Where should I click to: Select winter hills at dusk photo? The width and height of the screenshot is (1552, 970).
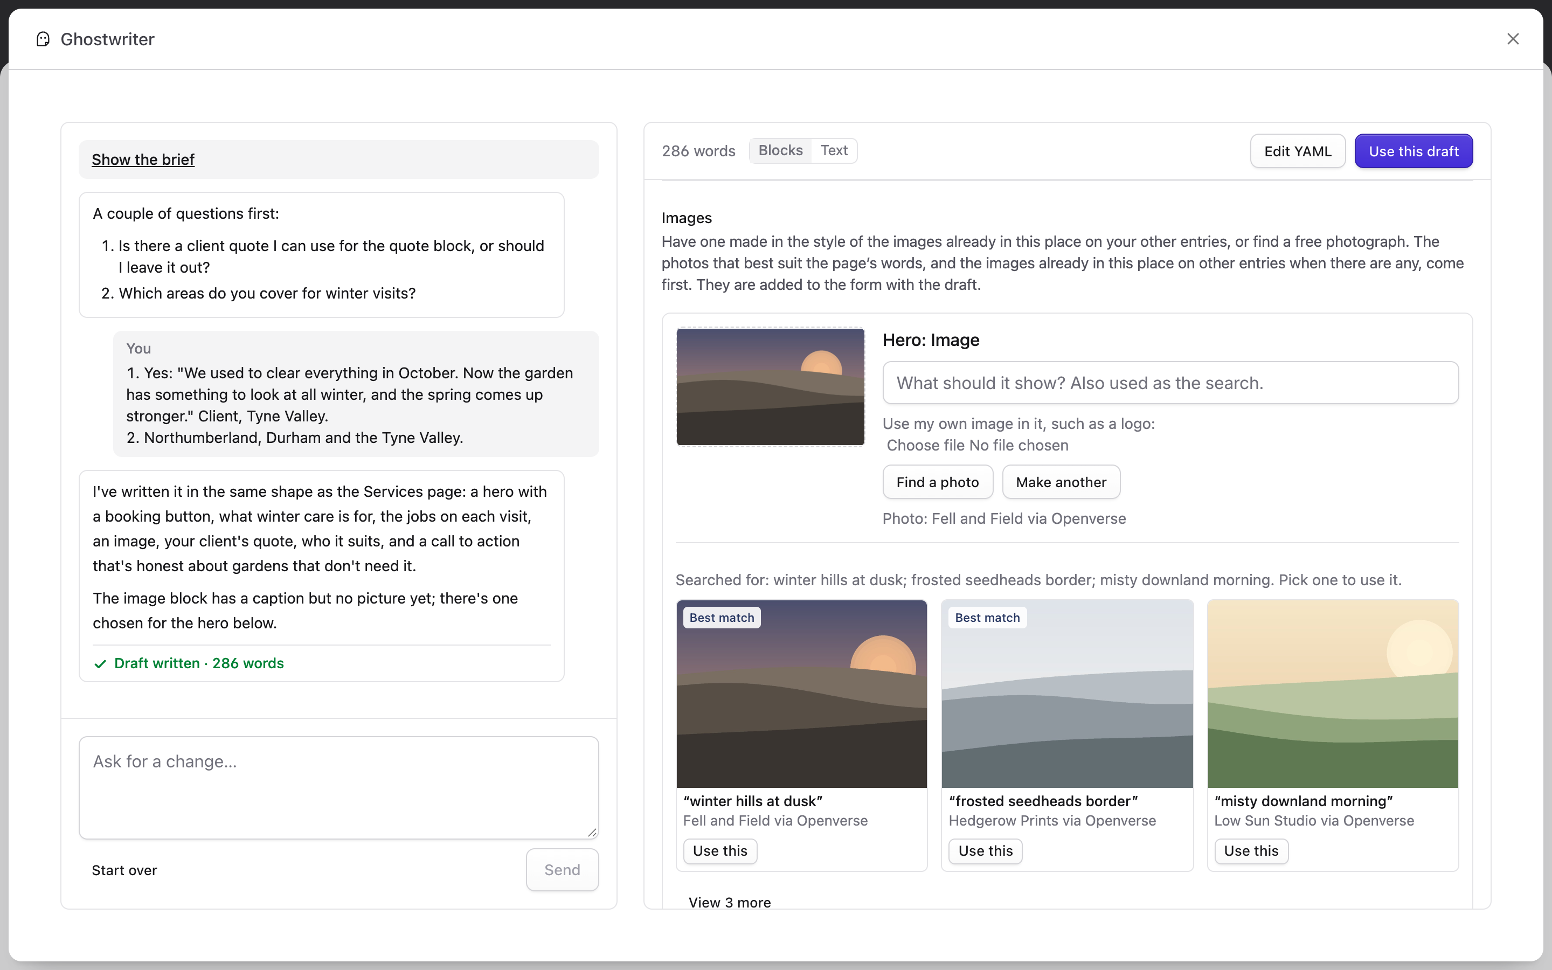point(802,694)
